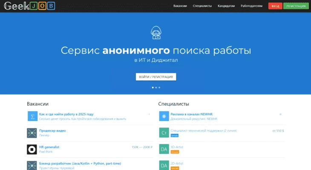Open the Вакансии menu item
311x170 pixels.
180,6
